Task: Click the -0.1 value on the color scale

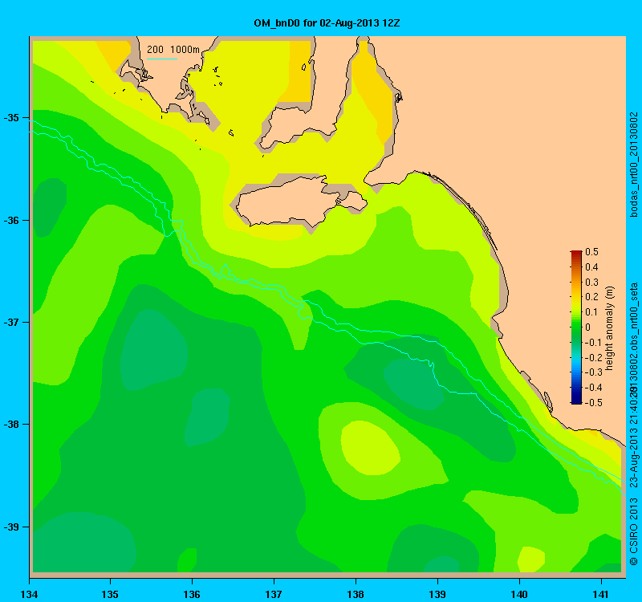Action: pos(593,343)
